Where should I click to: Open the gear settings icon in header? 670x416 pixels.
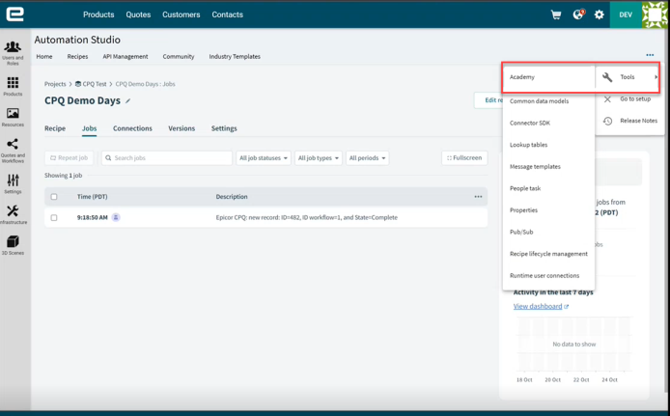tap(600, 14)
